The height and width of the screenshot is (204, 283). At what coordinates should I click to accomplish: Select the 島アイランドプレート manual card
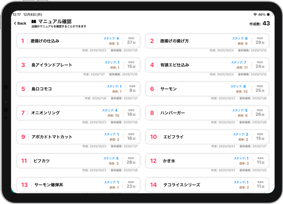pos(78,65)
